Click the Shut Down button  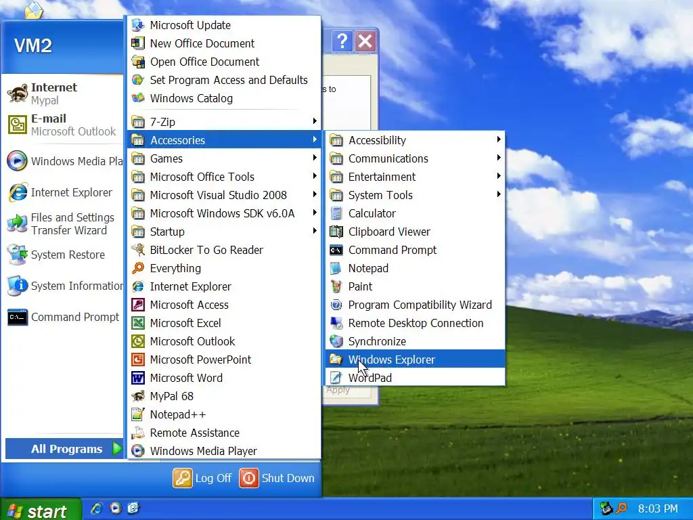(x=277, y=478)
